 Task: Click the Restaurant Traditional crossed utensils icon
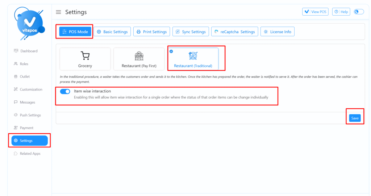193,56
